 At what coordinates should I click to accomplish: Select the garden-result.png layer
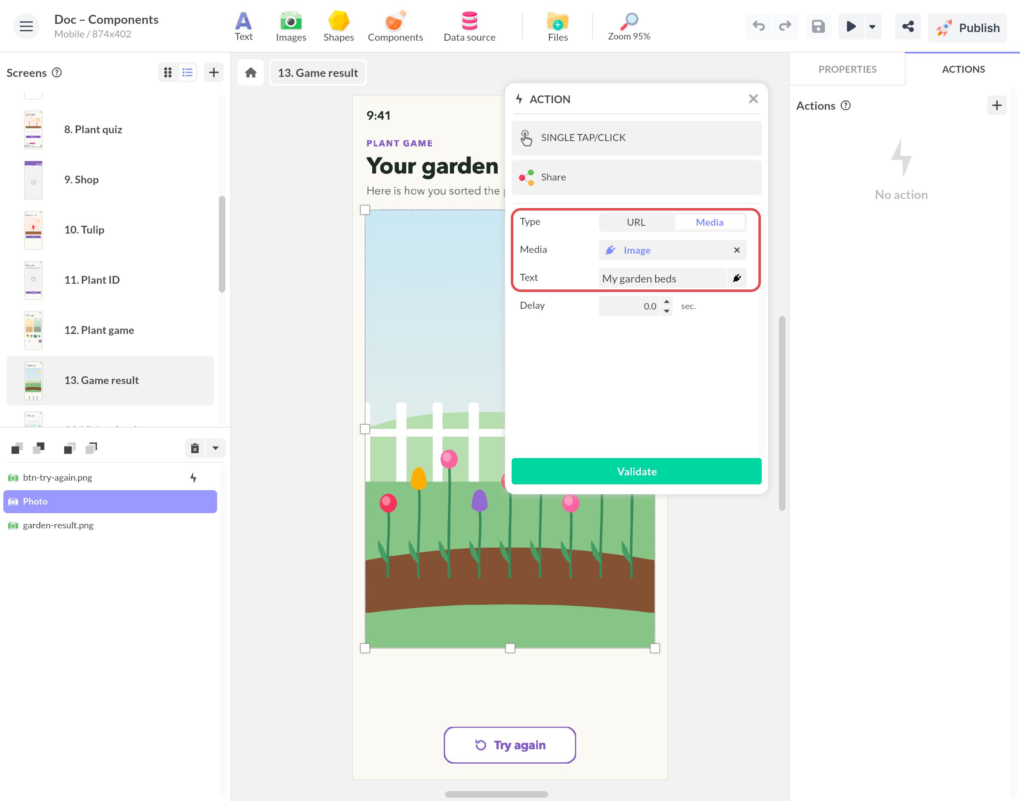point(110,525)
